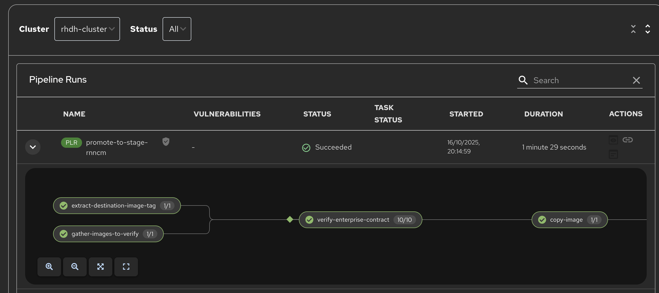Open the rhdh-cluster dropdown
This screenshot has width=659, height=293.
click(87, 29)
